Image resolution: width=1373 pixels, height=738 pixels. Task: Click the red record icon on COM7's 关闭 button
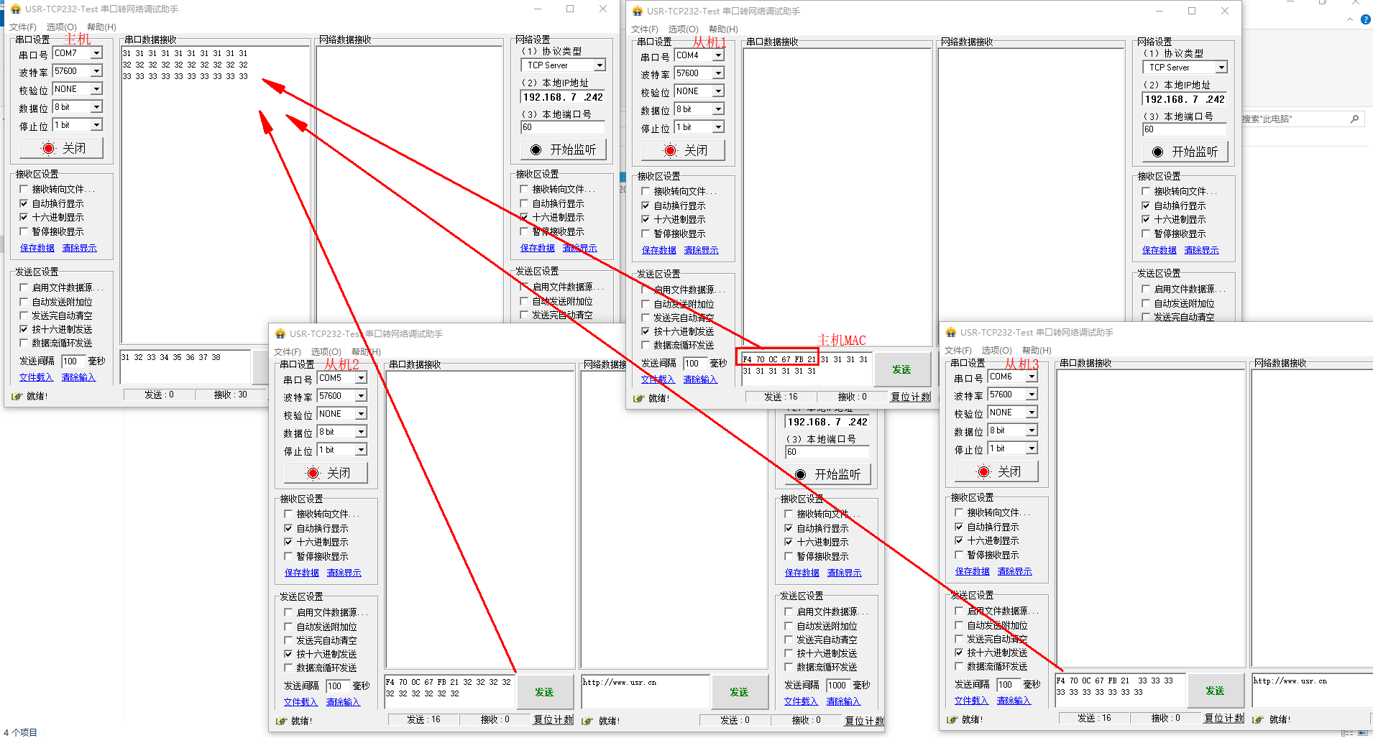click(x=48, y=149)
